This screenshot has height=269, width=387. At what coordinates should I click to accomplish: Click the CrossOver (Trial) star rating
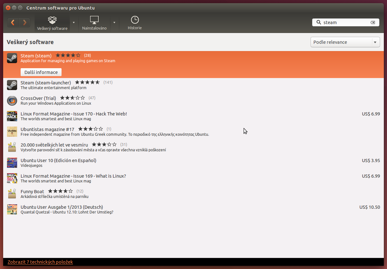pos(72,98)
